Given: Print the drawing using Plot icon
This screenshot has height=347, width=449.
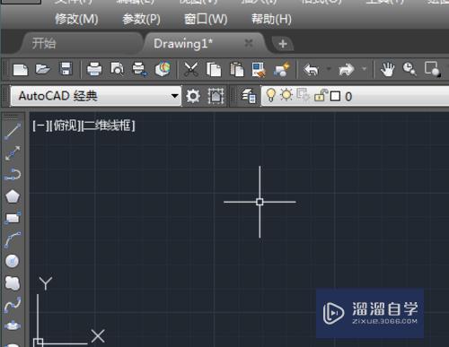Looking at the screenshot, I should tap(94, 70).
